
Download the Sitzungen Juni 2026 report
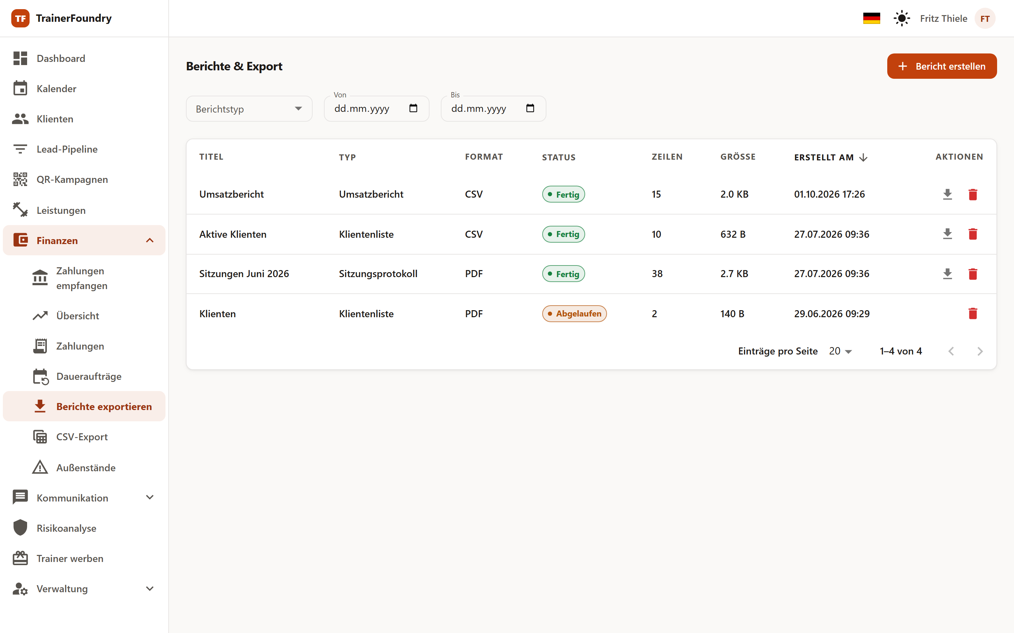pos(947,274)
